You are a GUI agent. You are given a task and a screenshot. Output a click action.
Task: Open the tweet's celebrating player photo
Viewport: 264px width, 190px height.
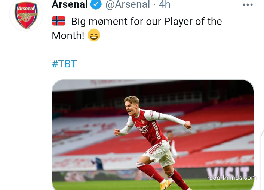(153, 135)
